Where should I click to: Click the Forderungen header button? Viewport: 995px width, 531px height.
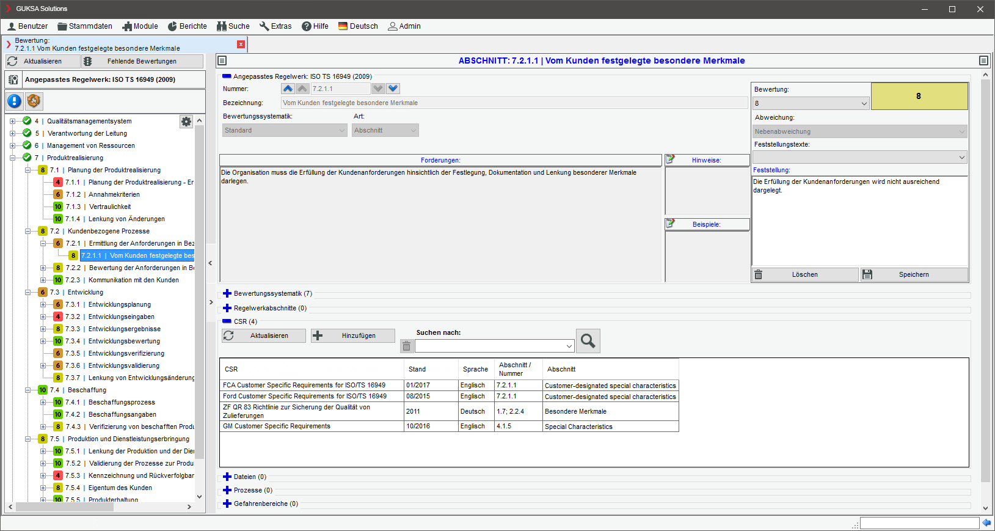point(440,160)
